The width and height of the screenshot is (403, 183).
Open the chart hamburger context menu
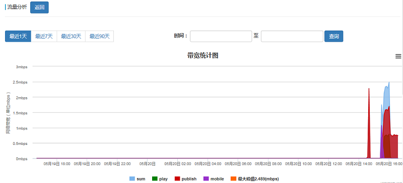pyautogui.click(x=398, y=56)
